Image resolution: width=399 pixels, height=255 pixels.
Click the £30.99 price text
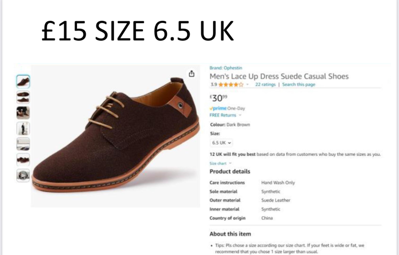click(218, 98)
